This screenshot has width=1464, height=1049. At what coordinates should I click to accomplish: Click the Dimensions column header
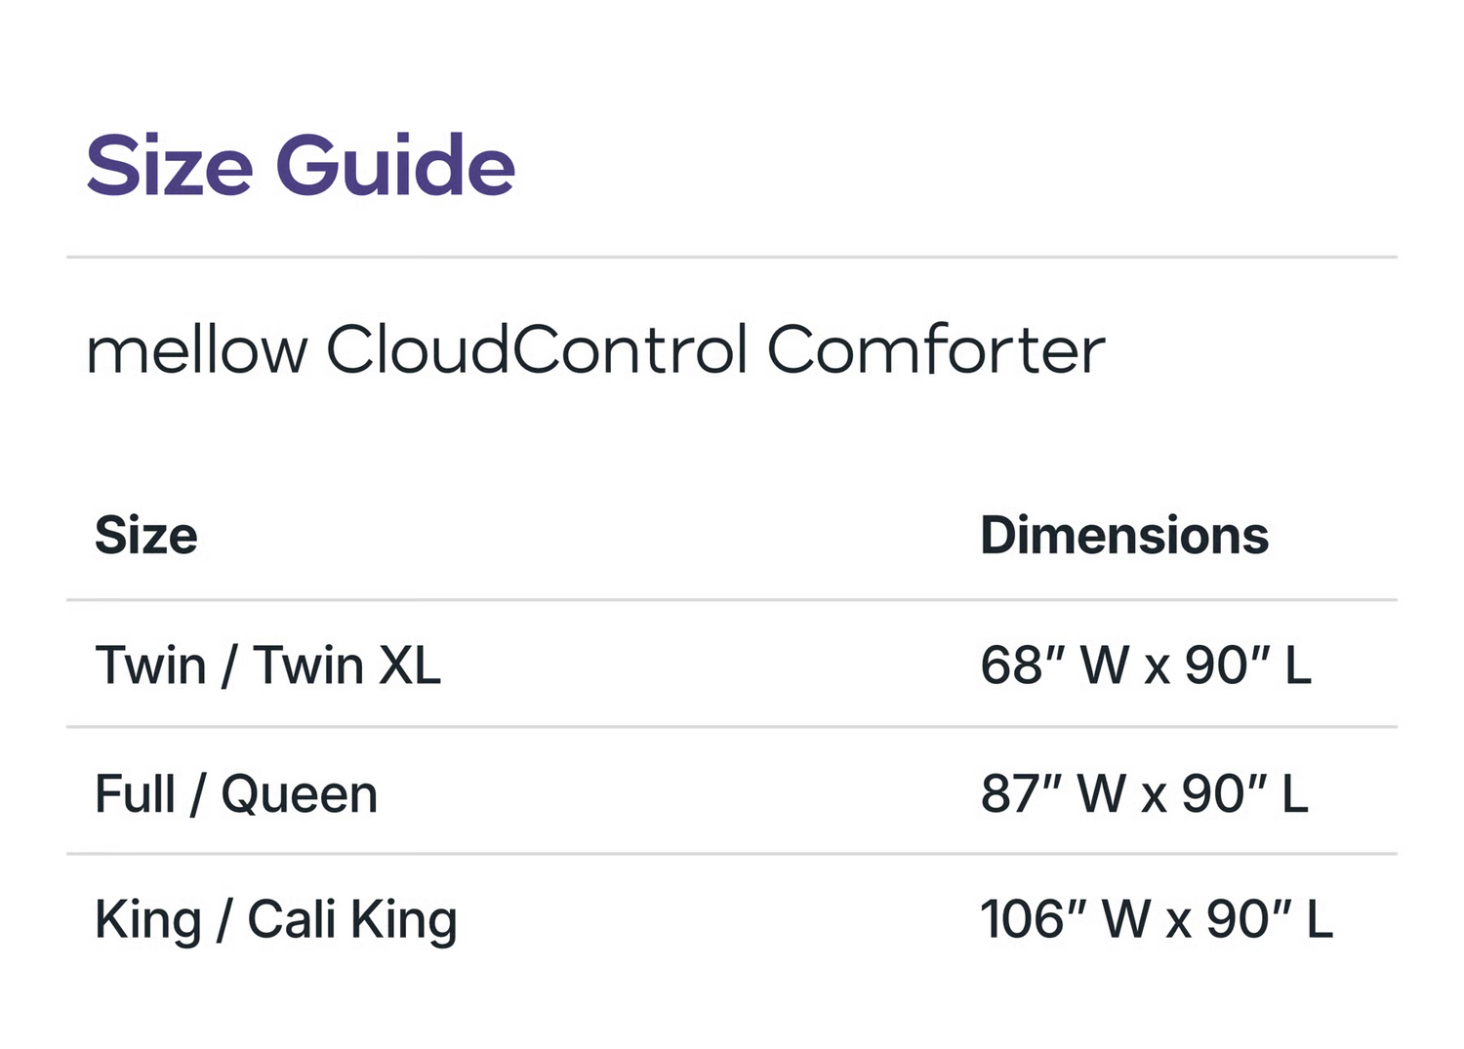[x=1124, y=536]
